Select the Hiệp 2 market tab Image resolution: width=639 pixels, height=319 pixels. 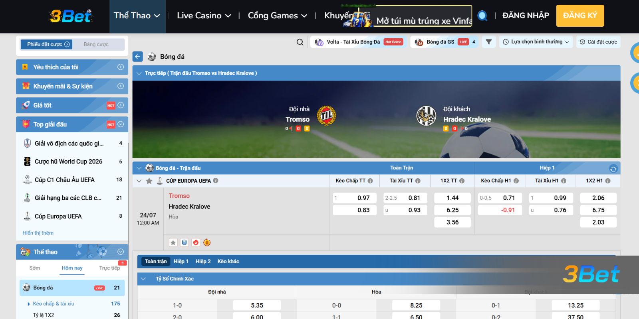pyautogui.click(x=203, y=262)
